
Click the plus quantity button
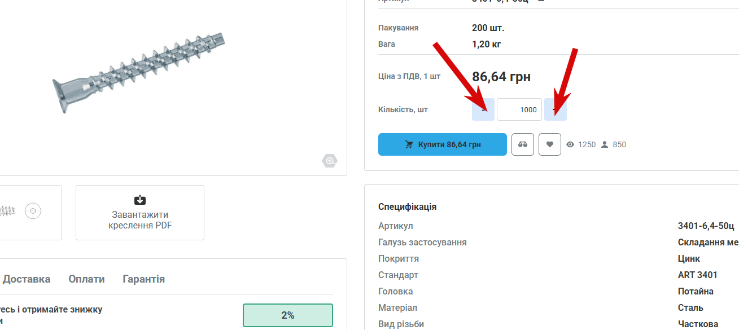pos(556,109)
